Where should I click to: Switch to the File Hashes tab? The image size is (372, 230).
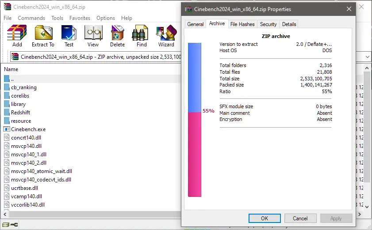(x=242, y=24)
